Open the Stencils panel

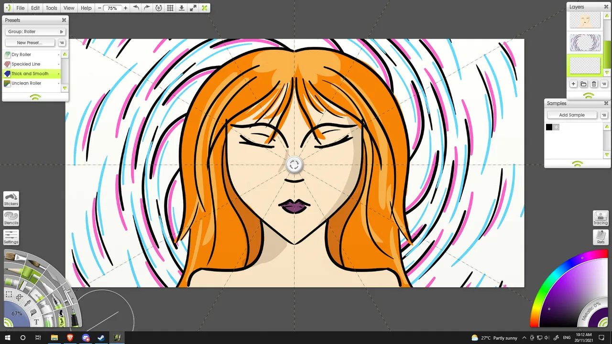11,218
